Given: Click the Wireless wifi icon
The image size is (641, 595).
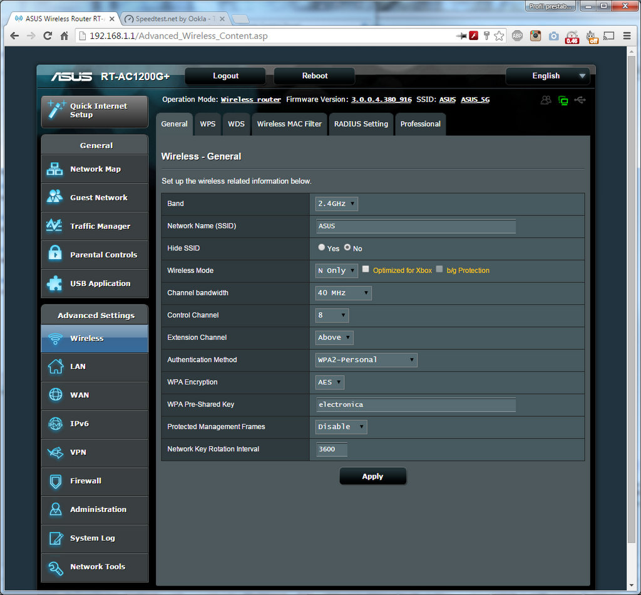Looking at the screenshot, I should [x=55, y=339].
